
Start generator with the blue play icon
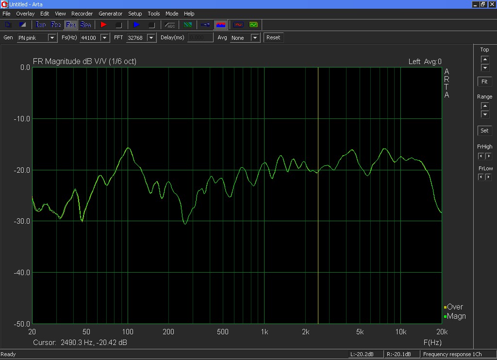136,24
